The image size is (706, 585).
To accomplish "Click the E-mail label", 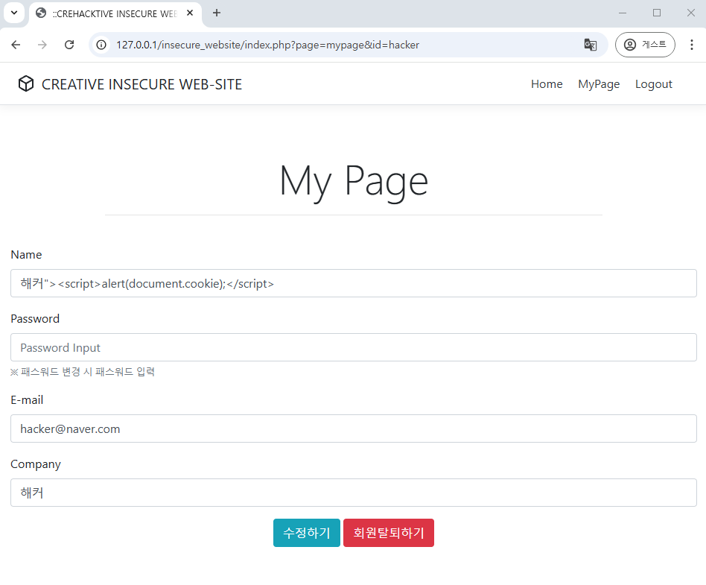I will (x=27, y=399).
